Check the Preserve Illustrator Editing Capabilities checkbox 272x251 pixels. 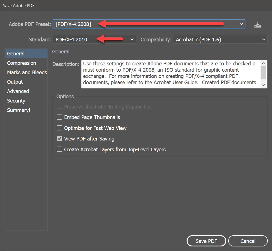(59, 107)
